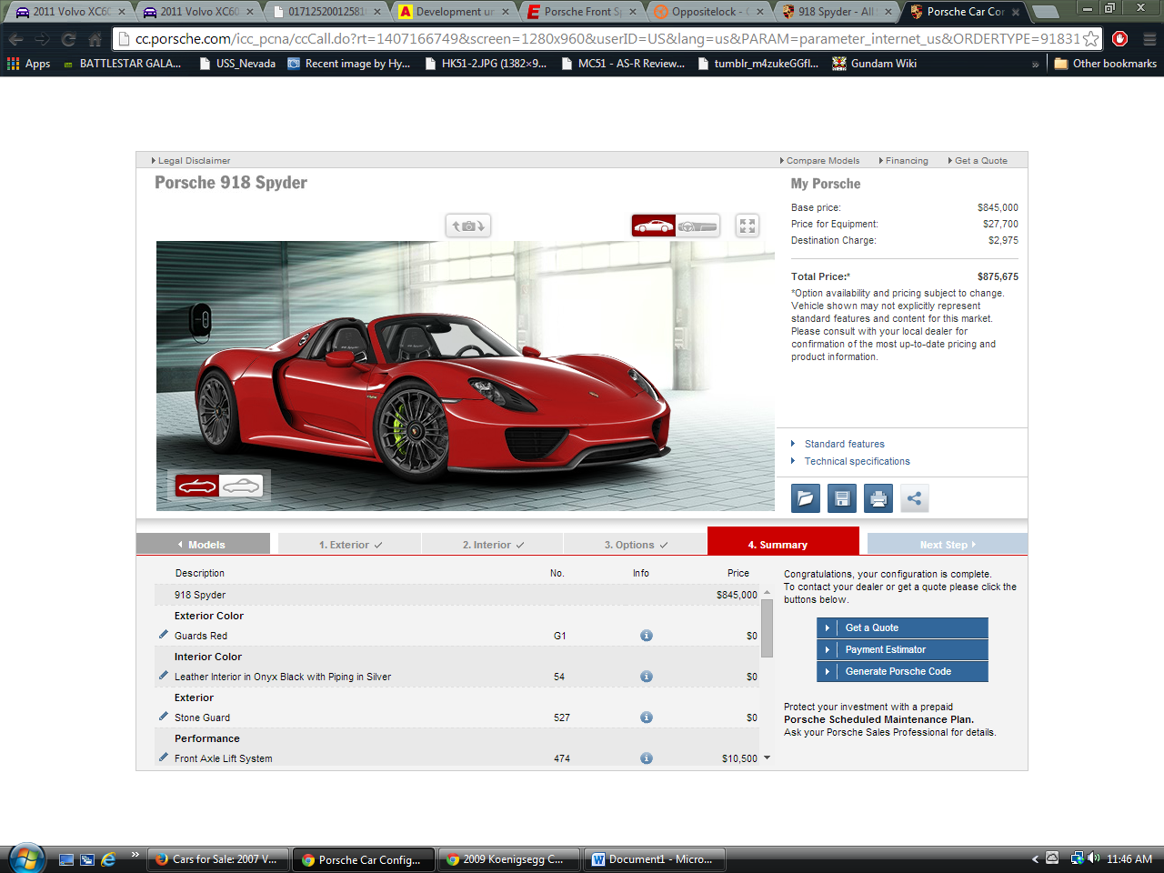1164x873 pixels.
Task: Open the Payment Estimator
Action: tap(902, 649)
